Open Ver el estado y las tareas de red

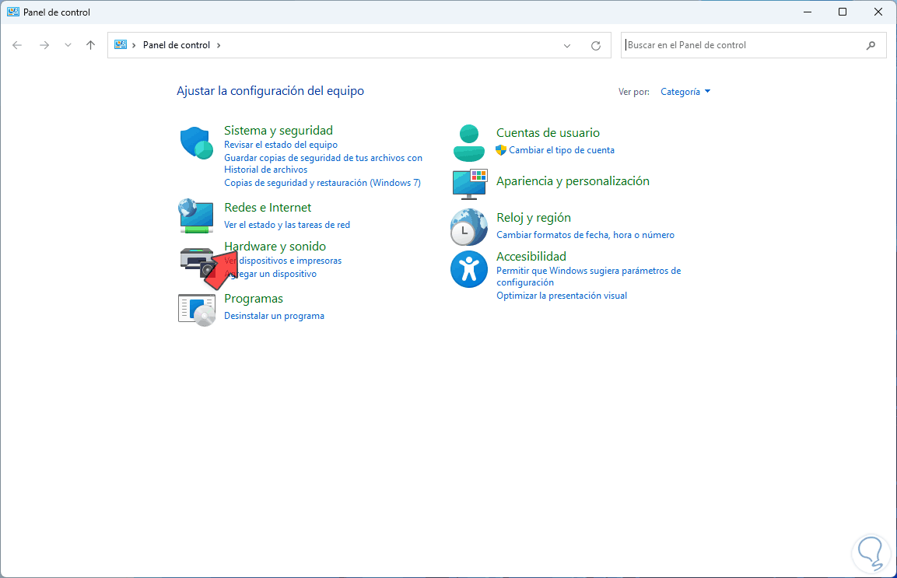286,225
